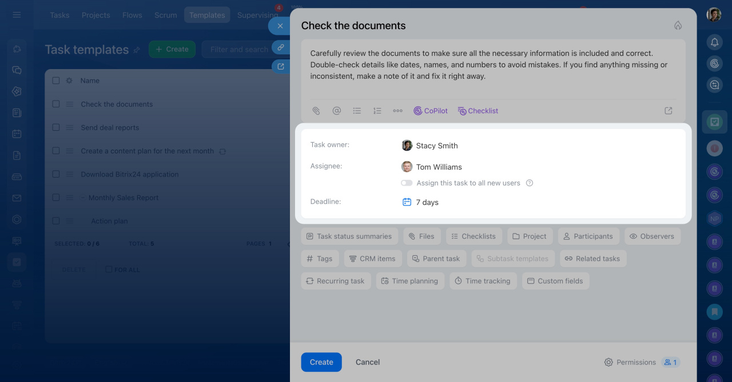Change assignee Tom Williams
Viewport: 732px width, 382px height.
click(x=439, y=167)
